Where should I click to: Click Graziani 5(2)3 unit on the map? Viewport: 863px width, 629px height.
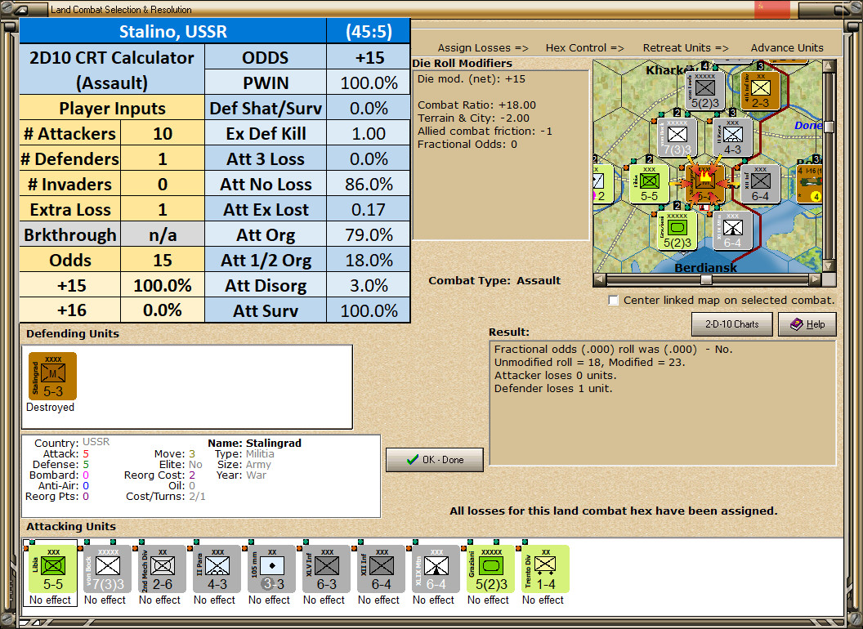[677, 230]
